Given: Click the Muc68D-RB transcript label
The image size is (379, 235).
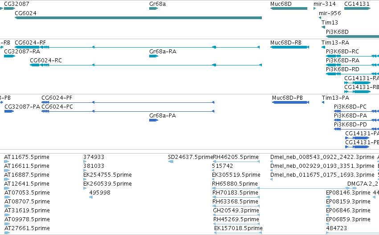Looking at the screenshot, I should point(286,43).
